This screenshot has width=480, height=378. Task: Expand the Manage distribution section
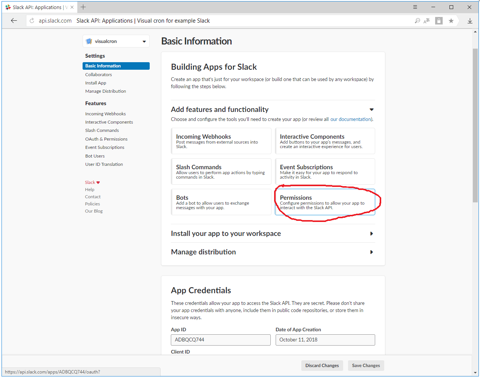[371, 252]
